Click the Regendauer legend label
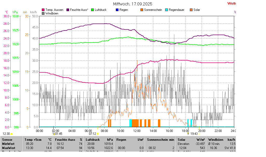 tap(177, 10)
